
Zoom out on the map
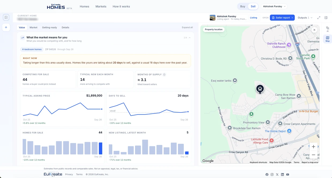(314, 155)
